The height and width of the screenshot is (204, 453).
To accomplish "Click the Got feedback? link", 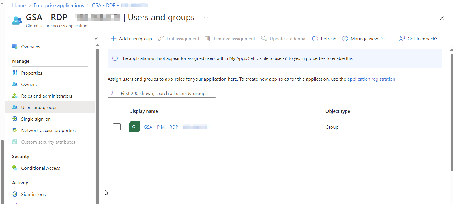I will pos(418,39).
